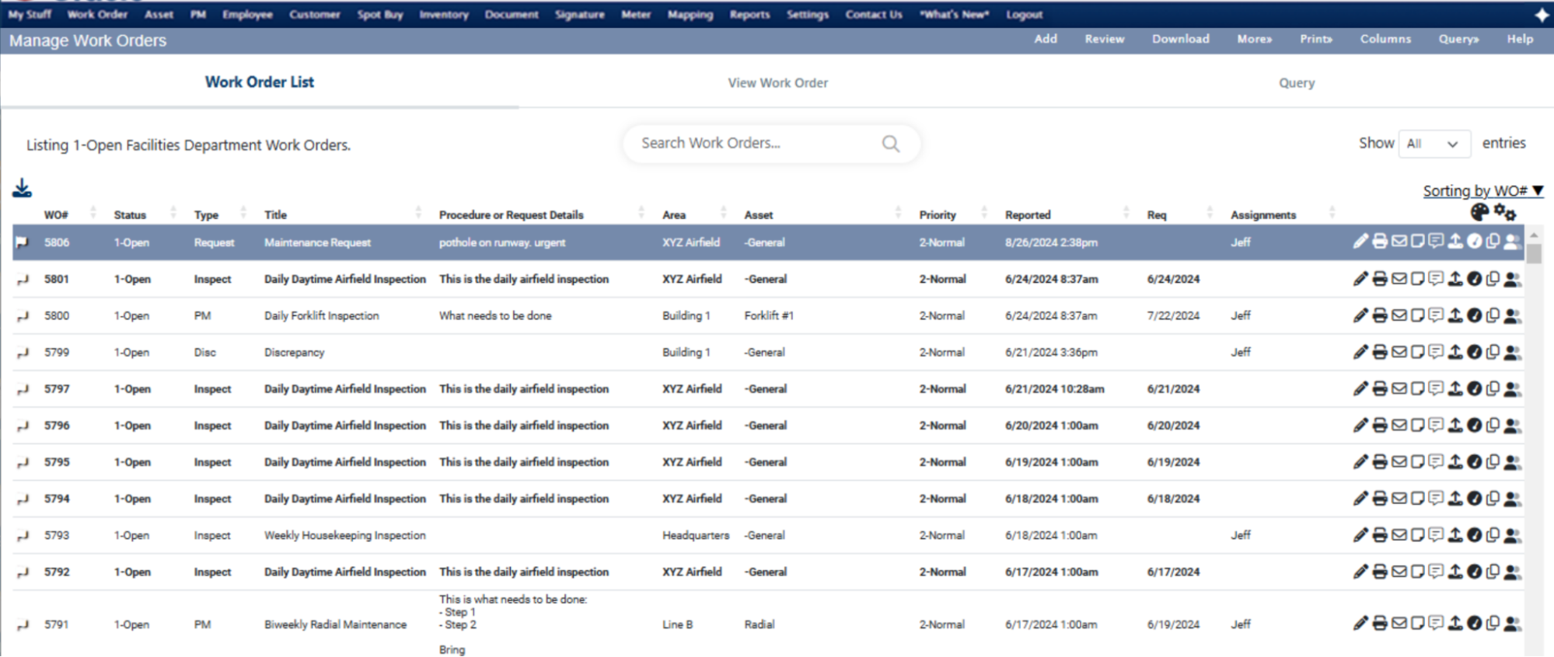The image size is (1554, 657).
Task: Open the Inventory menu
Action: (444, 14)
